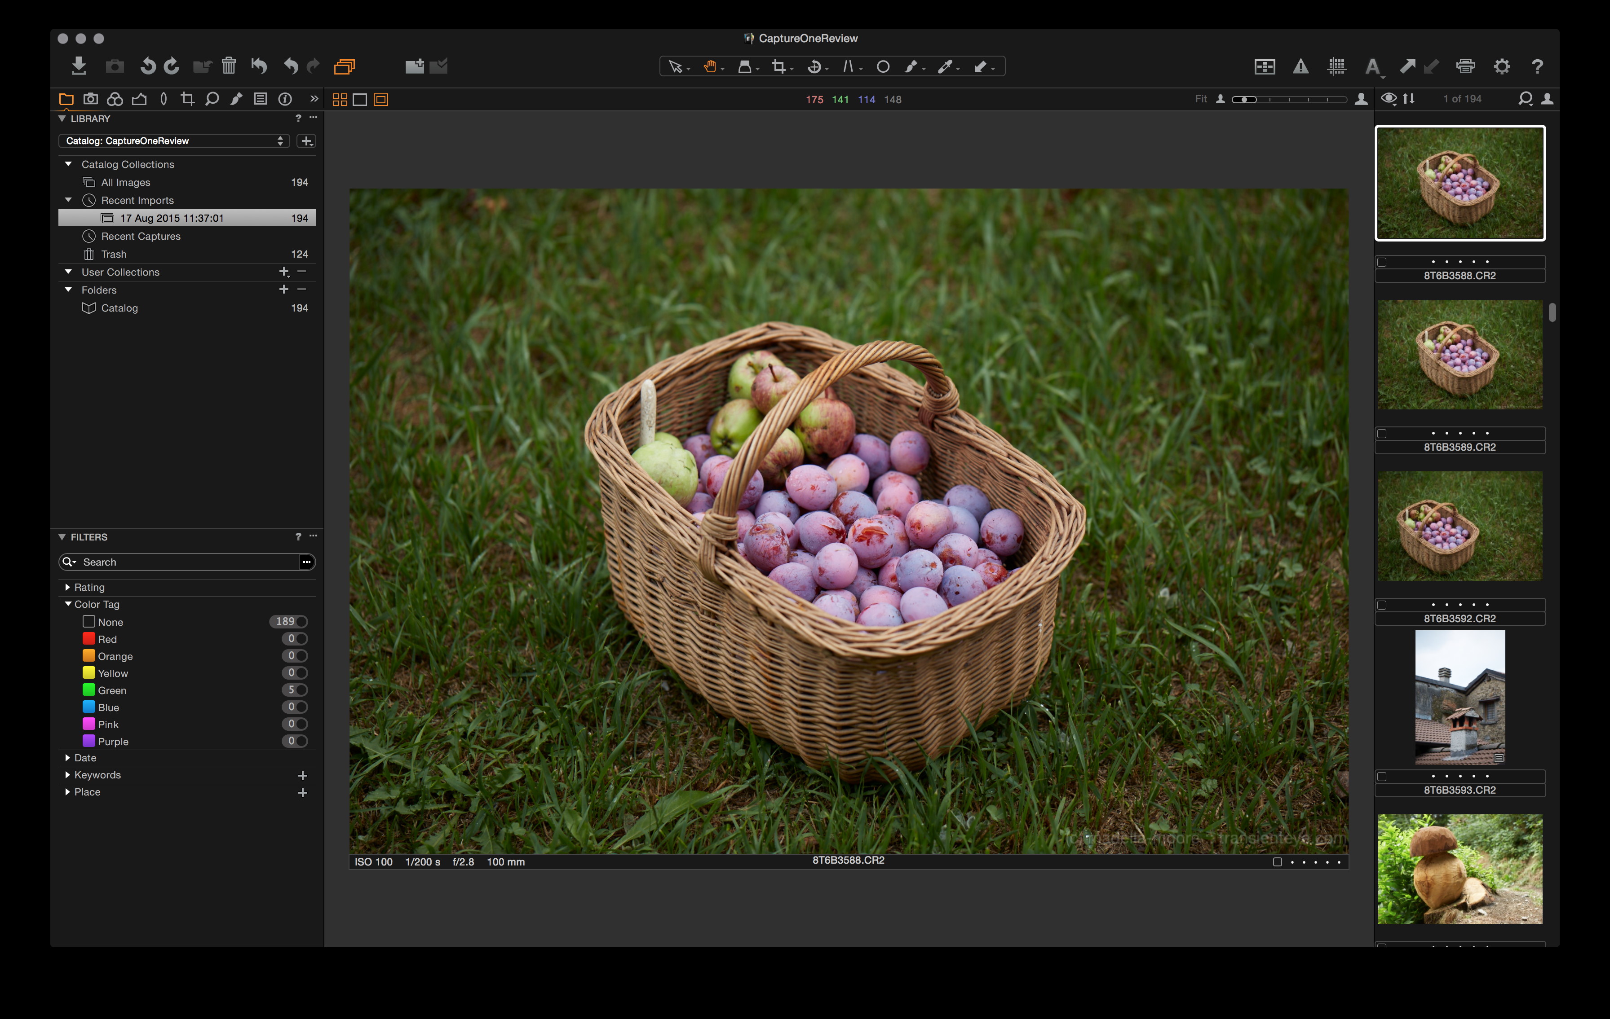This screenshot has height=1019, width=1610.
Task: Click the Import Images download icon
Action: [x=79, y=66]
